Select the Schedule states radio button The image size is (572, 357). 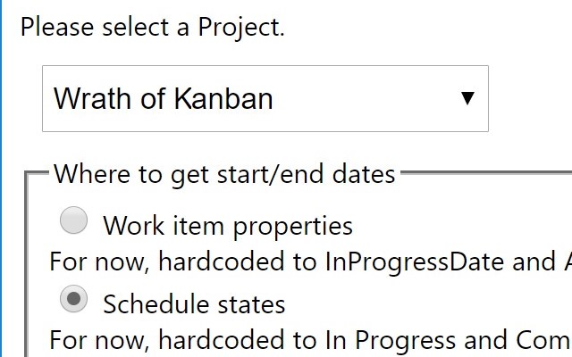tap(73, 300)
